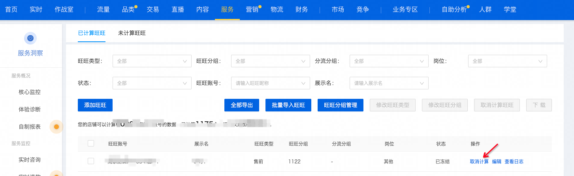Open the 分流分组 dropdown
574x176 pixels.
(x=389, y=61)
